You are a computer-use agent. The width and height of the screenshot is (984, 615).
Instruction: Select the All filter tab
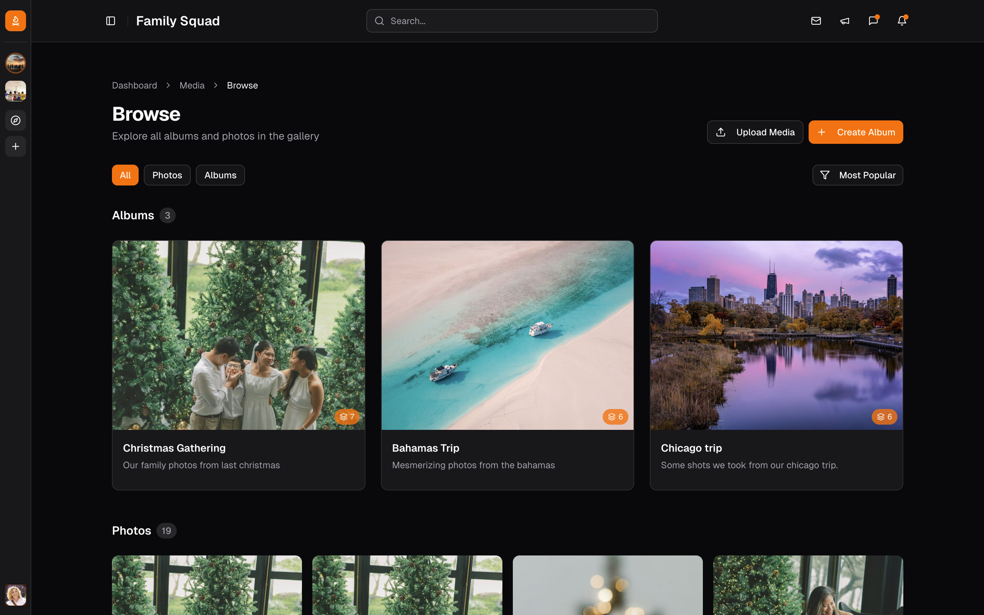click(125, 175)
